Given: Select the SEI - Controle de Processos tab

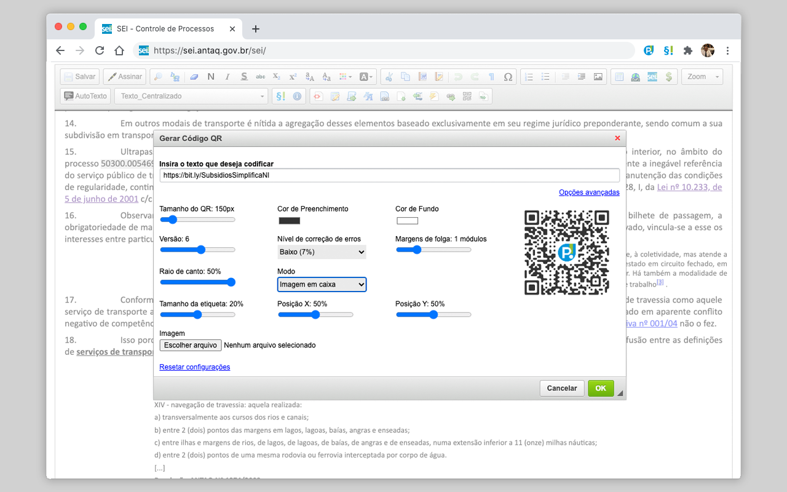Looking at the screenshot, I should tap(167, 28).
